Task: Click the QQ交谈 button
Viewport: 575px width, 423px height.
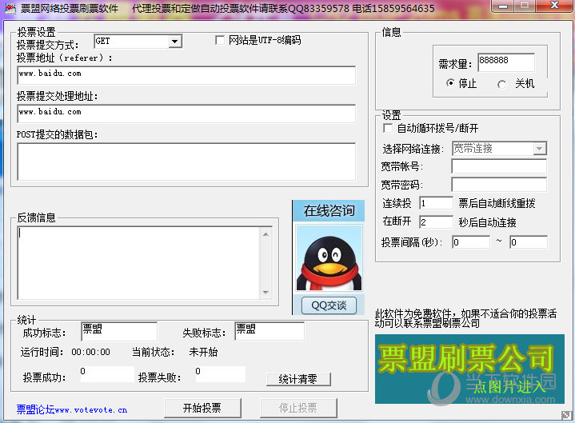Action: point(329,305)
